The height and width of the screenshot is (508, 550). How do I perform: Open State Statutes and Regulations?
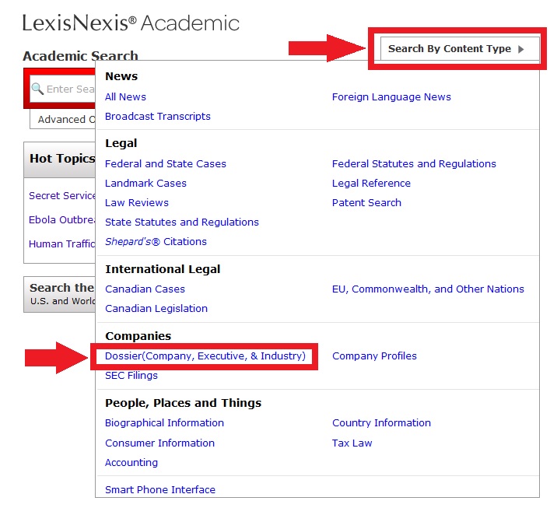pos(182,222)
